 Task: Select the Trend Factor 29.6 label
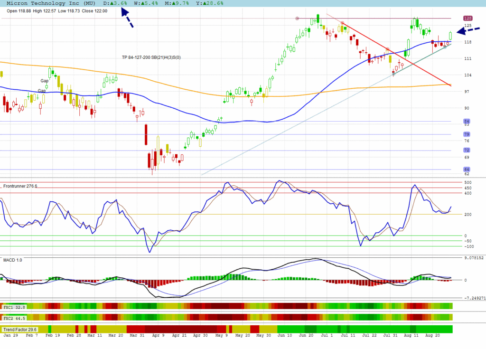(x=20, y=330)
